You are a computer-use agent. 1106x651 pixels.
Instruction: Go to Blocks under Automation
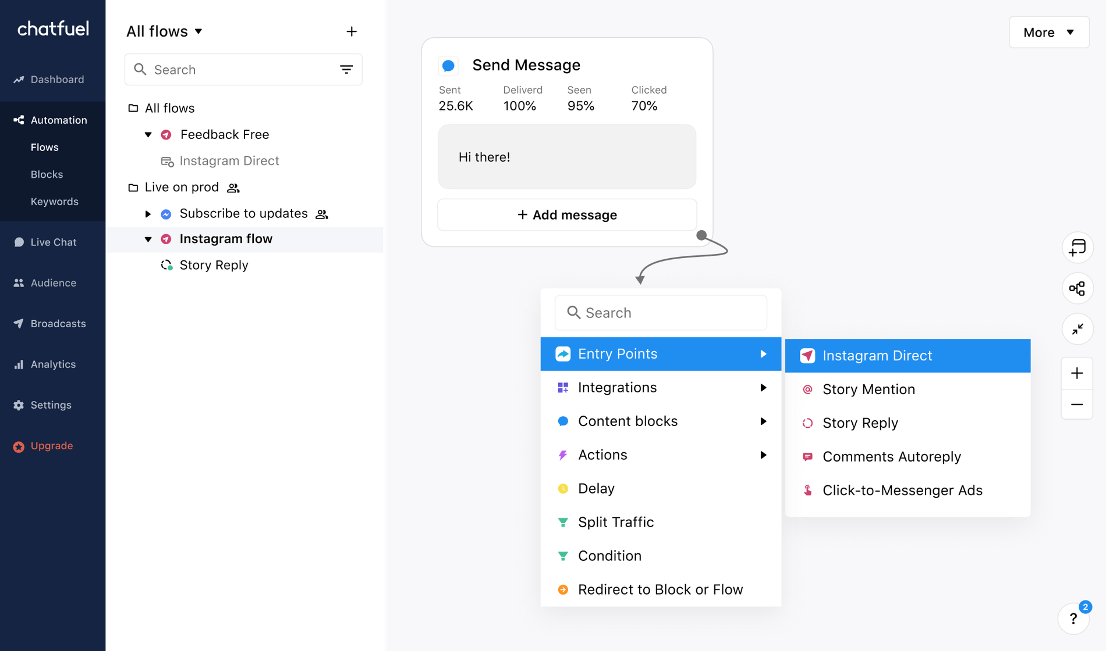(47, 174)
